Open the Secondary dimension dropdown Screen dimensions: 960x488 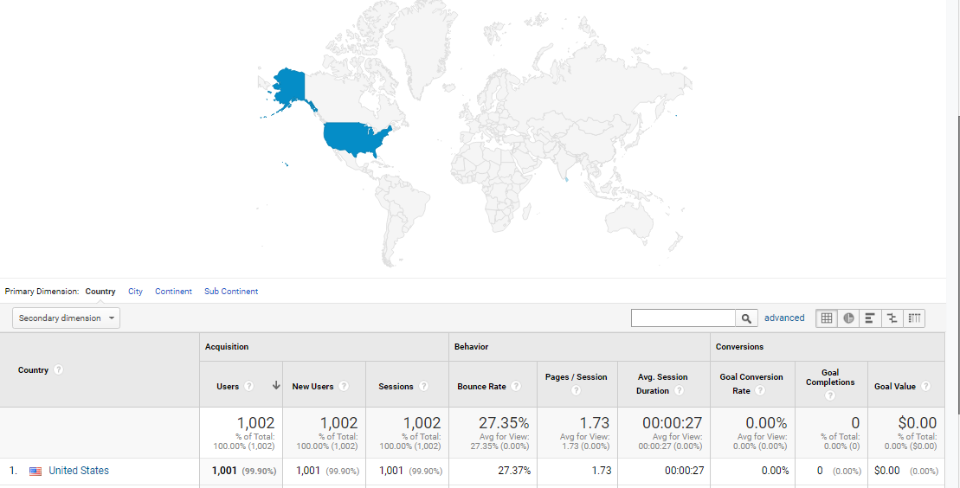pyautogui.click(x=67, y=318)
